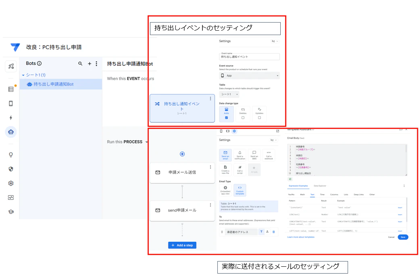419x276 pixels.
Task: Open the Table シート1 dropdown
Action: click(x=229, y=94)
